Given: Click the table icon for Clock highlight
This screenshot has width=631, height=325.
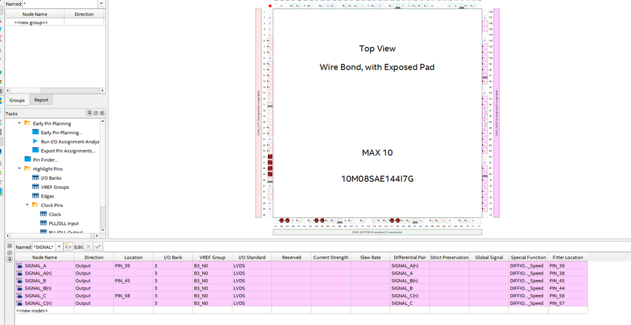Looking at the screenshot, I should pyautogui.click(x=44, y=215).
